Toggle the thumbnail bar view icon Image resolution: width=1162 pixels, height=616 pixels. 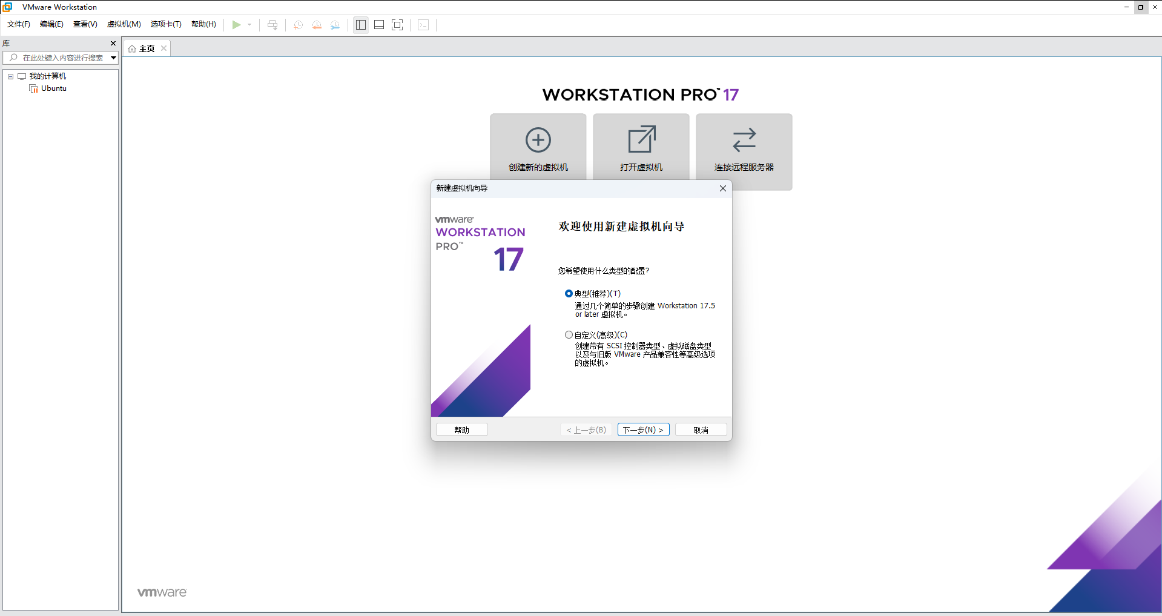click(379, 25)
